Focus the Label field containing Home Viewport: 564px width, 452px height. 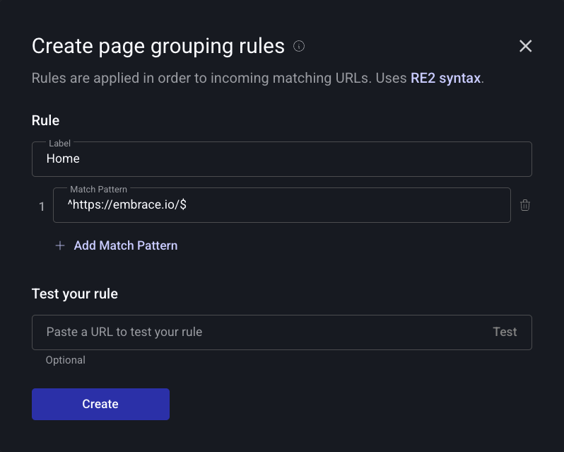pos(281,159)
